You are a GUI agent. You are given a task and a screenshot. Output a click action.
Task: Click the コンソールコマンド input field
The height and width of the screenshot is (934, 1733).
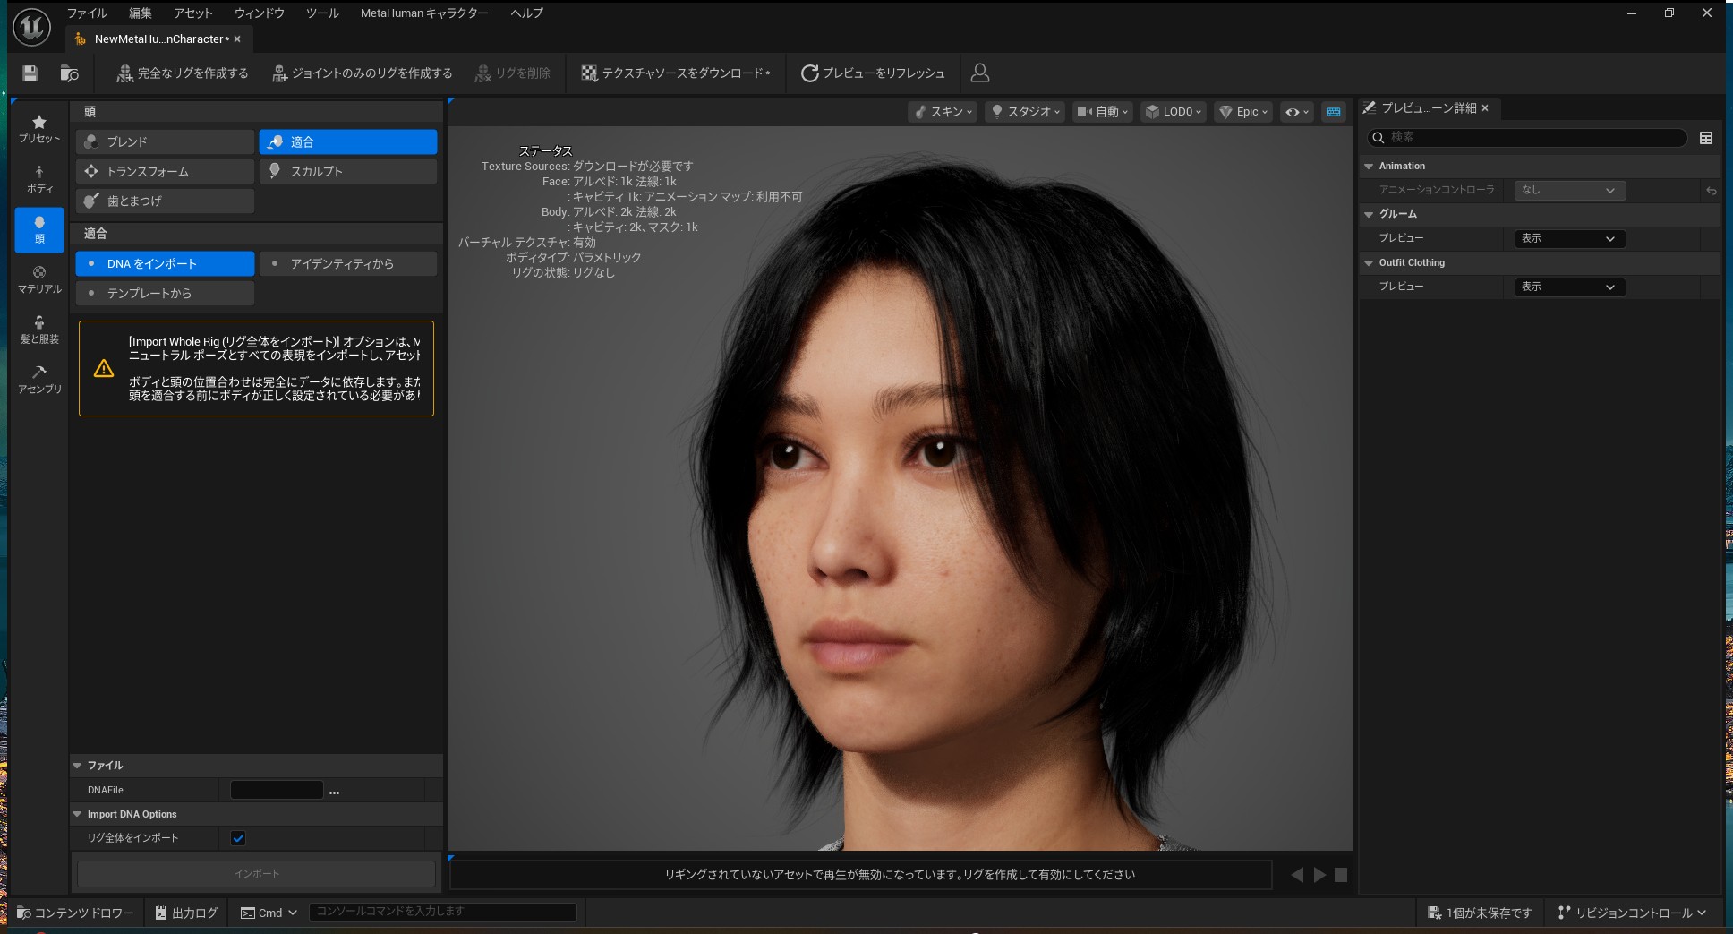442,912
